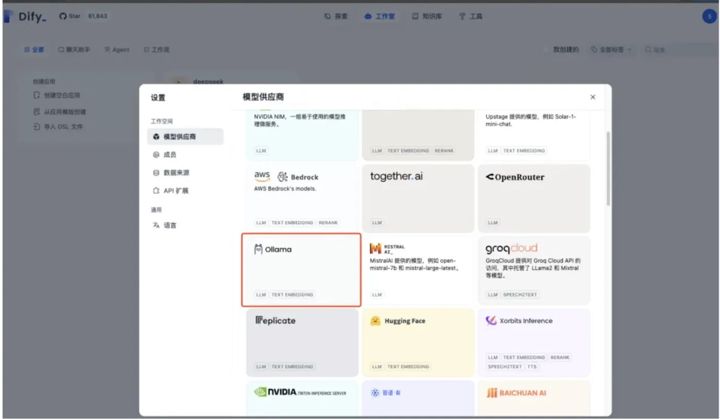Open the 知识库 top navigation tab

coord(427,16)
